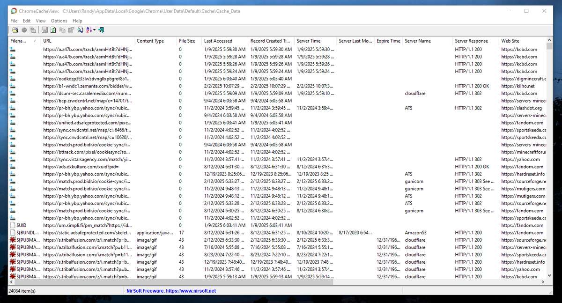The image size is (562, 303).
Task: Click the blank page icon beside $UID
Action: tap(13, 225)
